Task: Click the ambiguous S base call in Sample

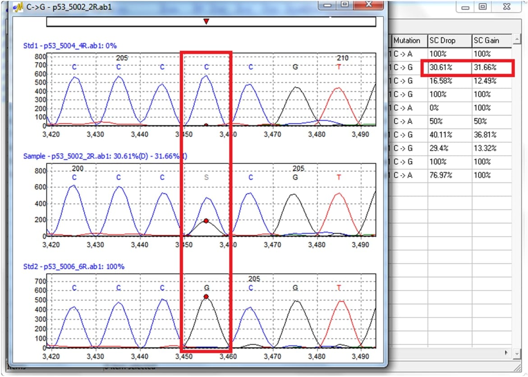Action: pyautogui.click(x=206, y=177)
